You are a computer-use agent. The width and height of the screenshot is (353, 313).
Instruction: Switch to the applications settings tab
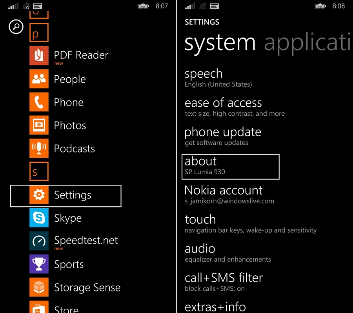308,43
